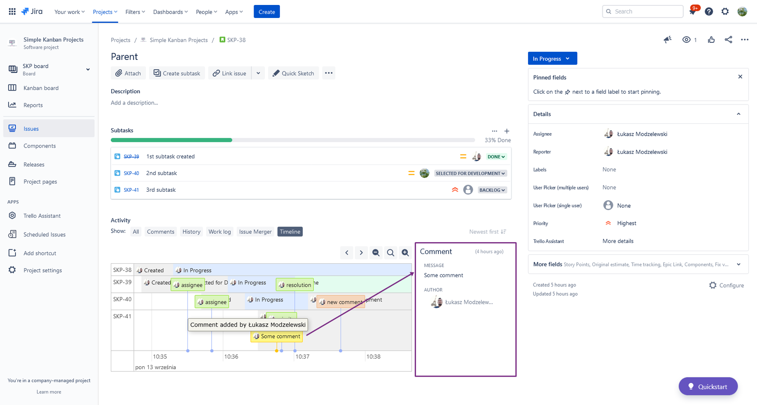Open subtask SKP-41 link
This screenshot has height=405, width=757.
click(131, 190)
